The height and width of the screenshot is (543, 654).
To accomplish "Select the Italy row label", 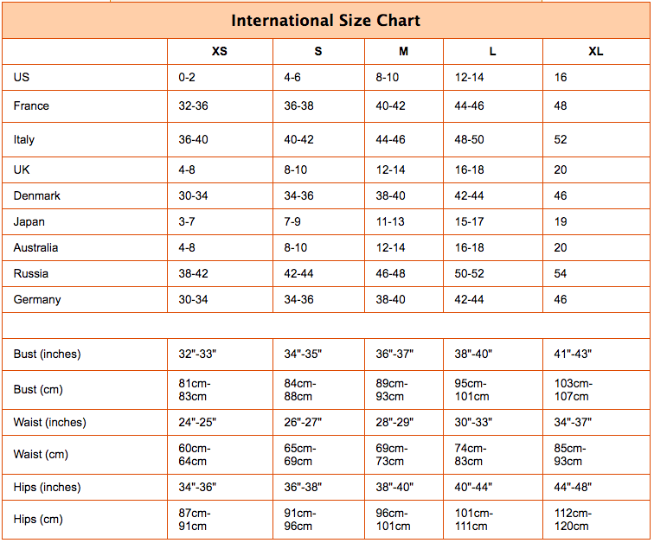I will (24, 139).
